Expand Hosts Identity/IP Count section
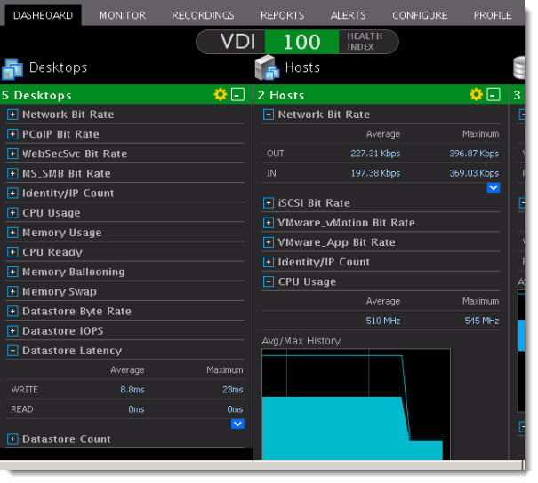538x483 pixels. [269, 262]
